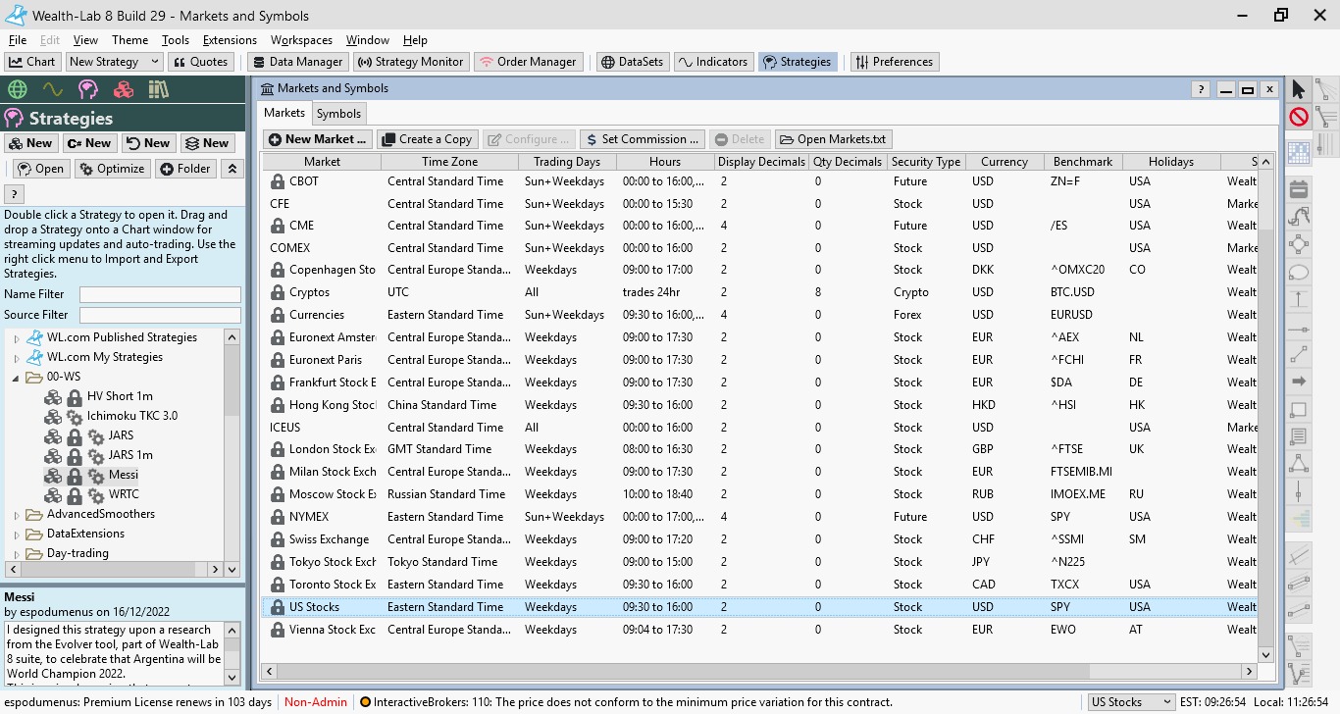Screen dimensions: 1340x714
Task: Open the Theme menu
Action: [129, 40]
